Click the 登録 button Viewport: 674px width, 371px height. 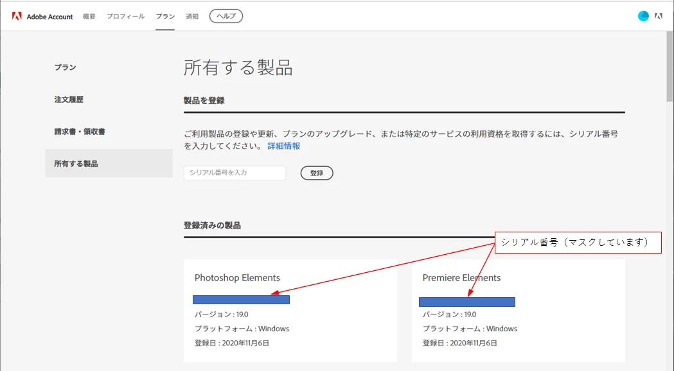pyautogui.click(x=317, y=173)
